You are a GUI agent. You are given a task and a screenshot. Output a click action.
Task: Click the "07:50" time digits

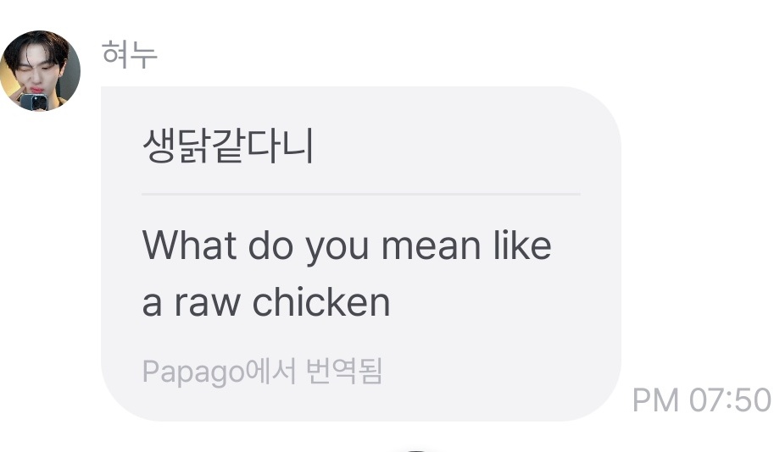(730, 400)
